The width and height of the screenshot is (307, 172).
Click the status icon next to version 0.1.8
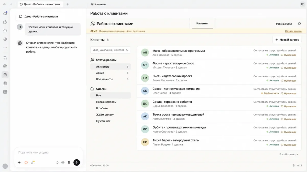point(293,165)
